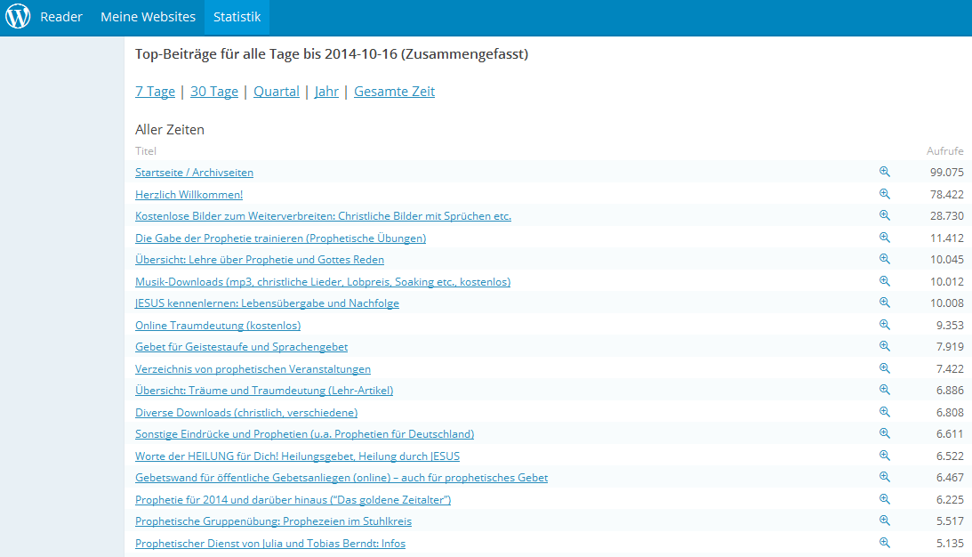The height and width of the screenshot is (557, 972).
Task: Choose the Jahr time range link
Action: (x=326, y=92)
